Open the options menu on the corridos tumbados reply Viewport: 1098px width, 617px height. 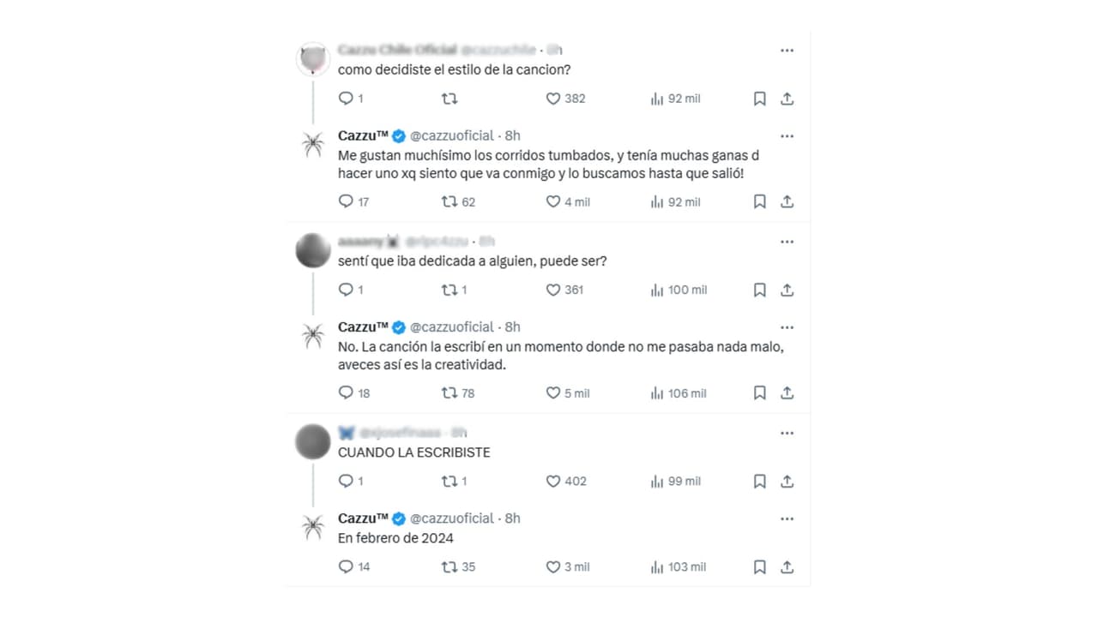[787, 135]
